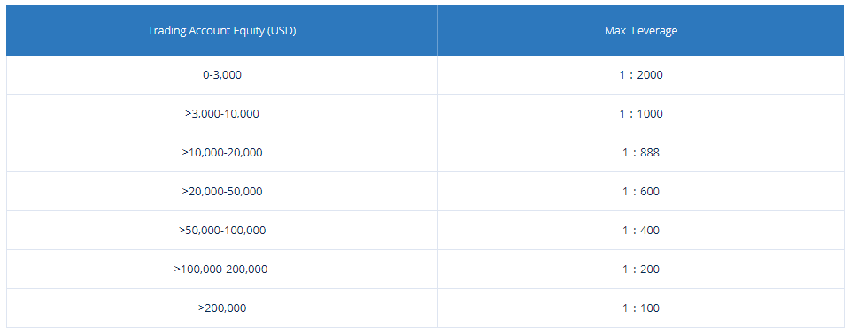The height and width of the screenshot is (335, 850).
Task: Click the 1 : 1000 leverage value
Action: tap(641, 114)
